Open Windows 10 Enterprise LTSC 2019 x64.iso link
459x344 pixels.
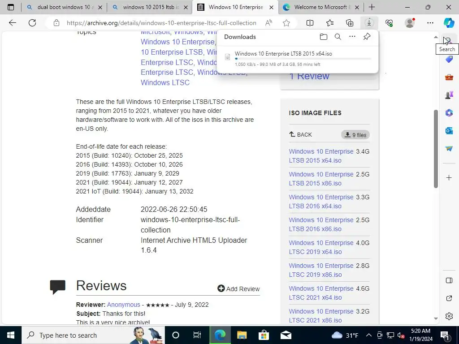click(321, 247)
